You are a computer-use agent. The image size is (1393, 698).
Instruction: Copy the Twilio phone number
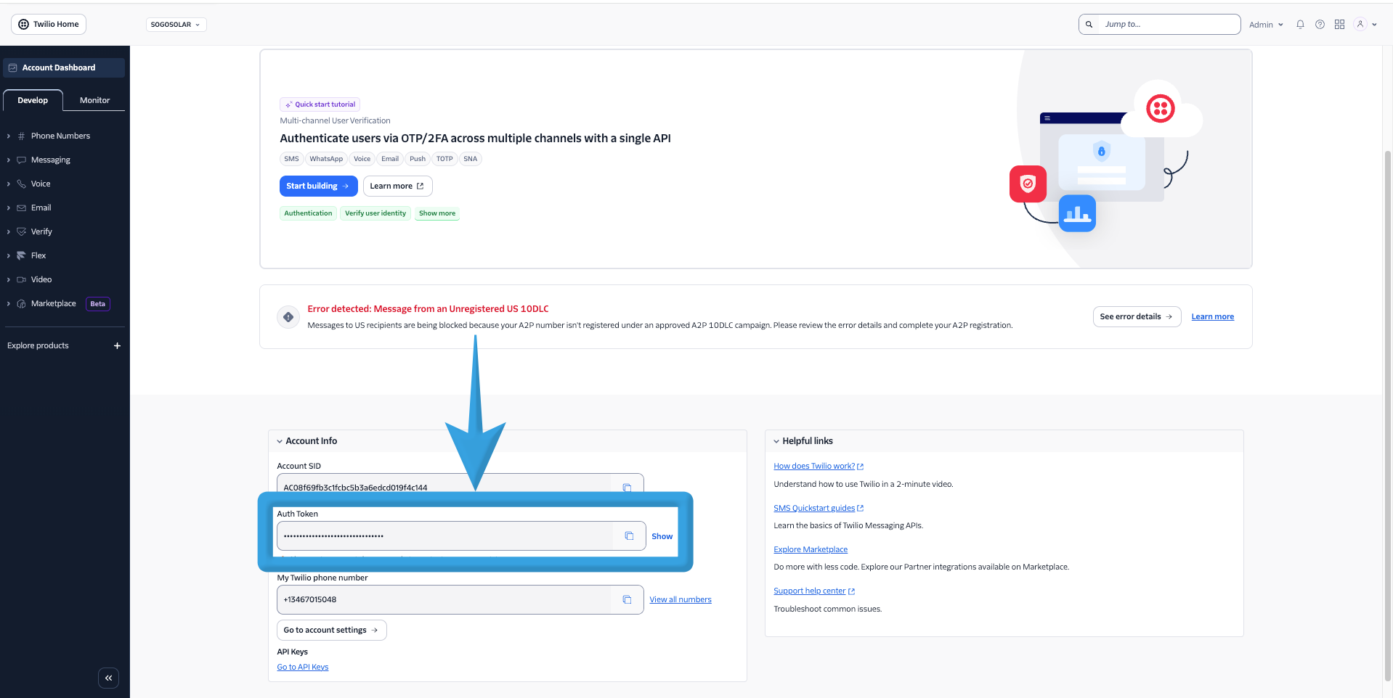[x=627, y=599]
